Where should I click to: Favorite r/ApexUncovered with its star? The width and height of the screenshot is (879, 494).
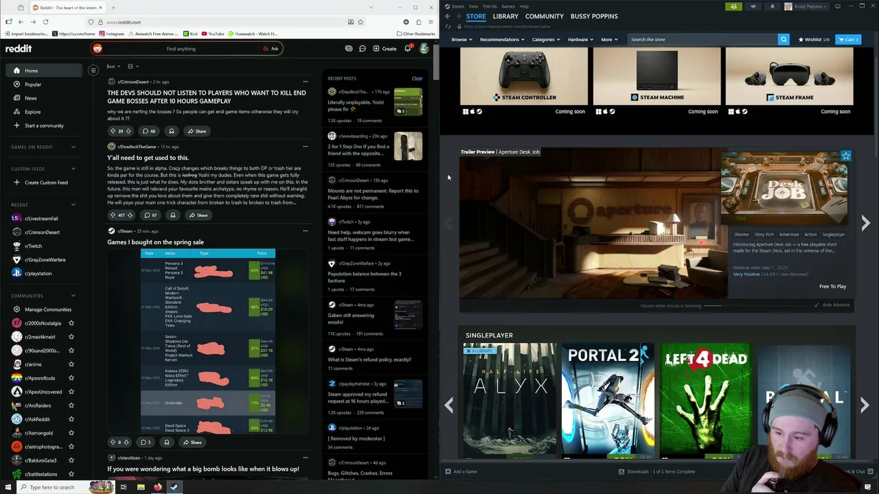[71, 392]
